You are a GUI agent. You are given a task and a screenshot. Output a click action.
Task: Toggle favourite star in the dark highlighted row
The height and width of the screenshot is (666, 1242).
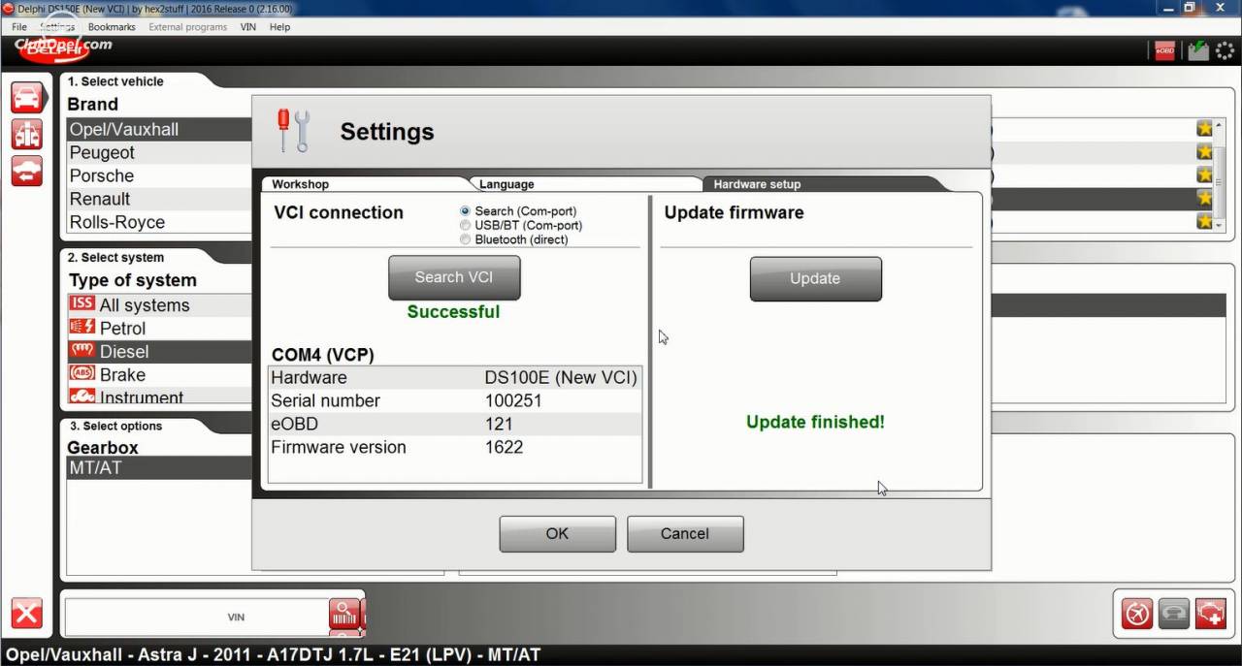1204,198
